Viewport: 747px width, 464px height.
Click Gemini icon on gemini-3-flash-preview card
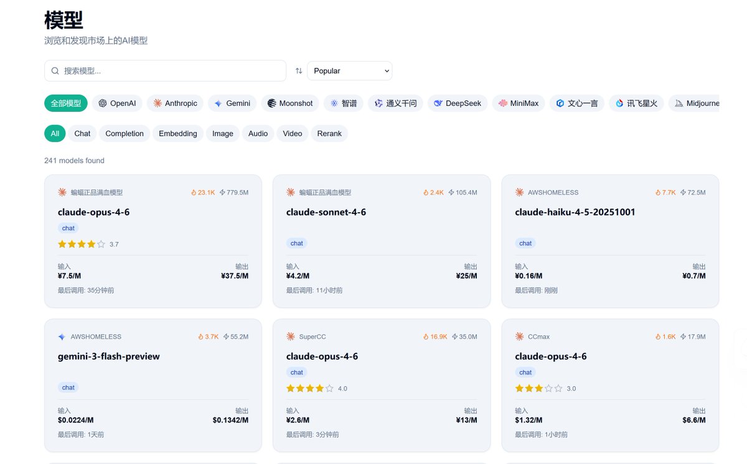point(62,337)
